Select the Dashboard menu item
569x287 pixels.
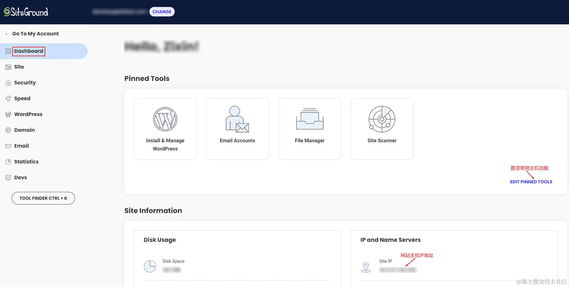coord(29,51)
